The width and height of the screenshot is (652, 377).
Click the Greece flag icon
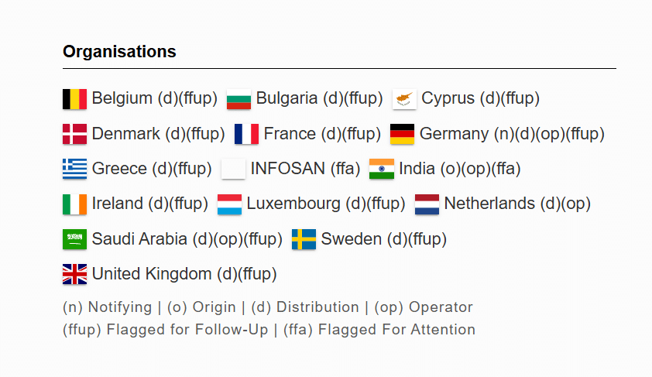(75, 170)
